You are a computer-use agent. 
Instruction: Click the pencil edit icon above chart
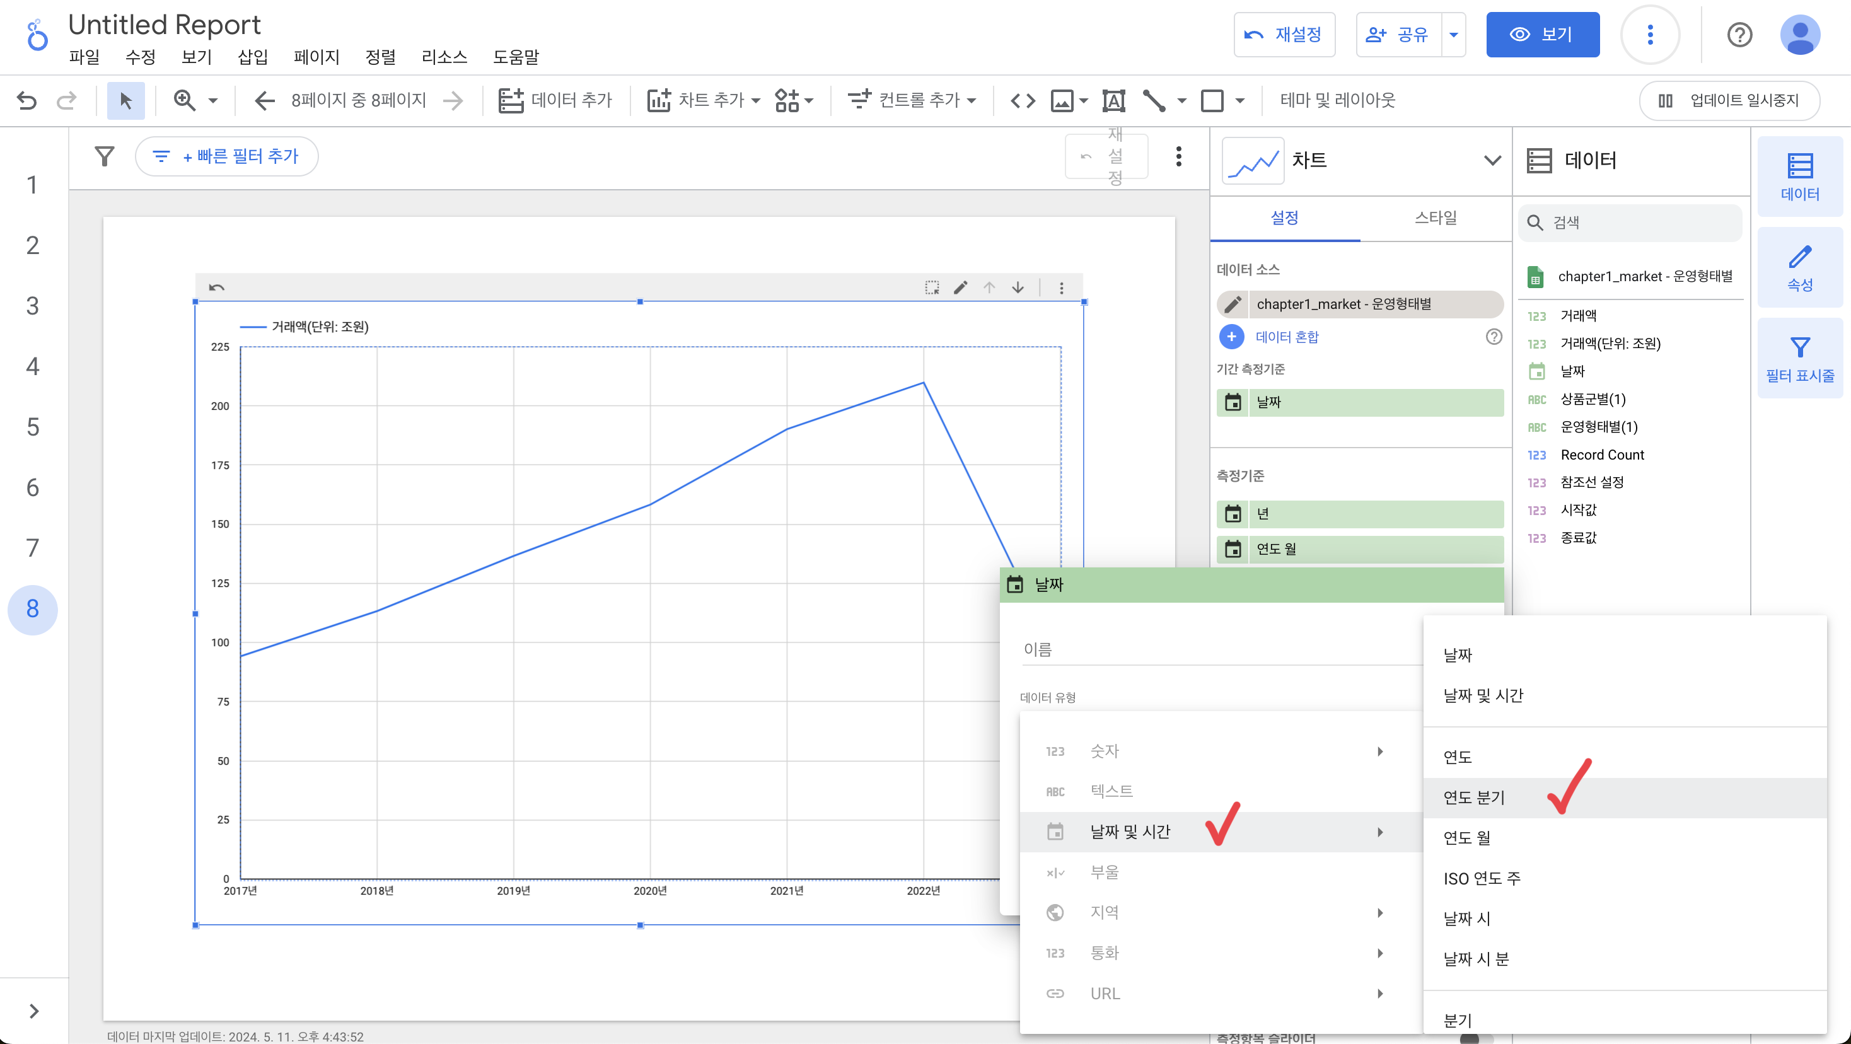point(960,287)
